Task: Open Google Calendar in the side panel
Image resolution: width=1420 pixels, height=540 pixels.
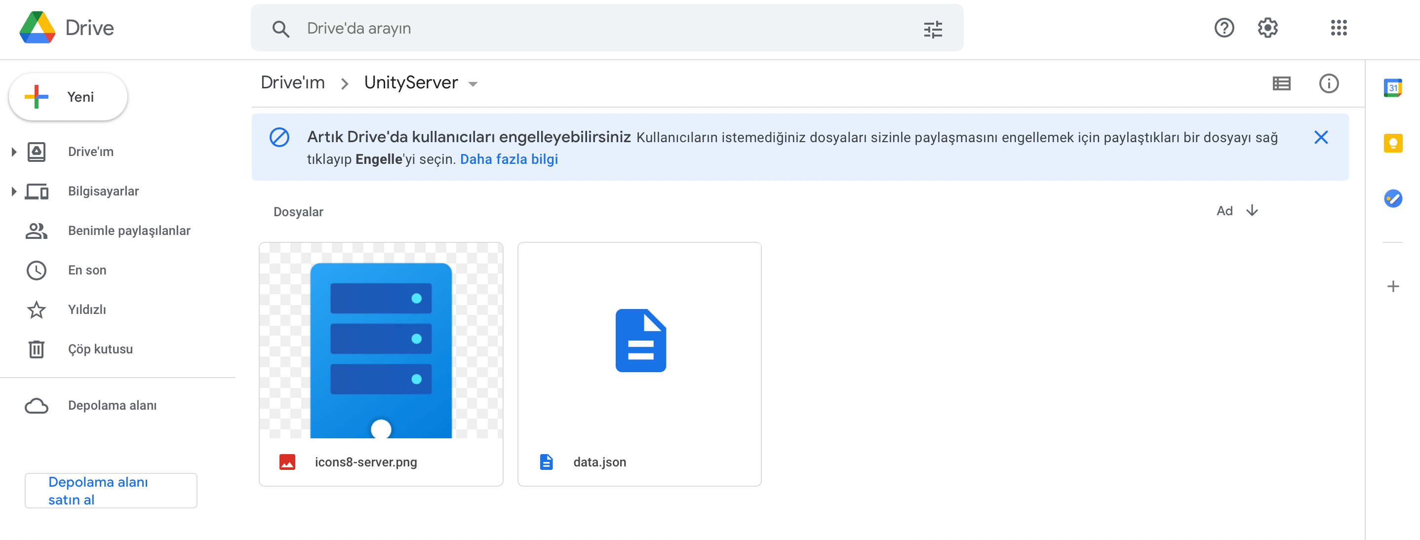Action: [1392, 87]
